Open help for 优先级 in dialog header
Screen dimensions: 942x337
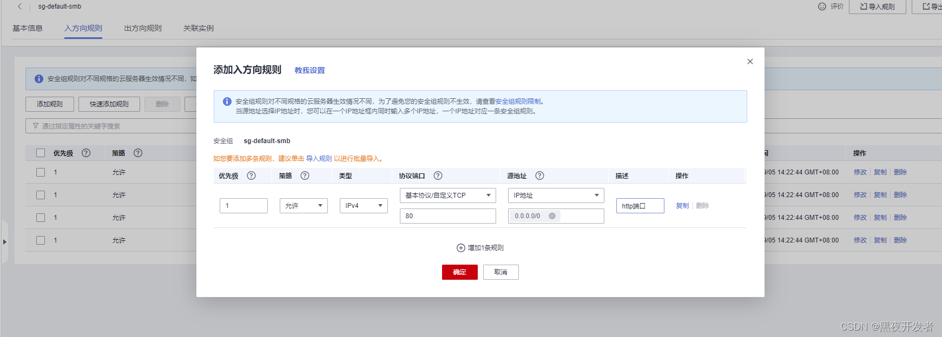(251, 176)
